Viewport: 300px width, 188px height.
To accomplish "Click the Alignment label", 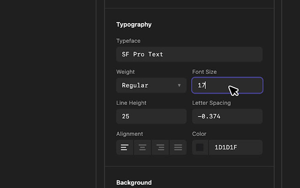I will pos(129,134).
